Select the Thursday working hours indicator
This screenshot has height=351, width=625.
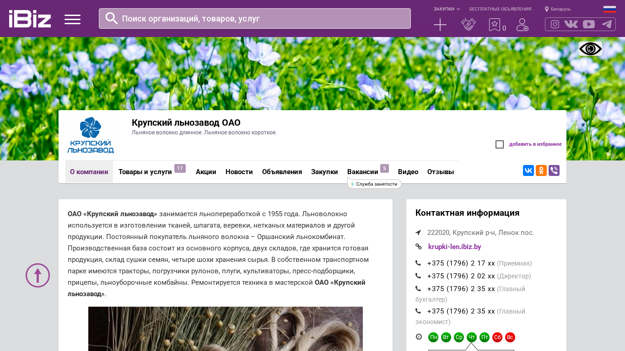[x=472, y=337]
